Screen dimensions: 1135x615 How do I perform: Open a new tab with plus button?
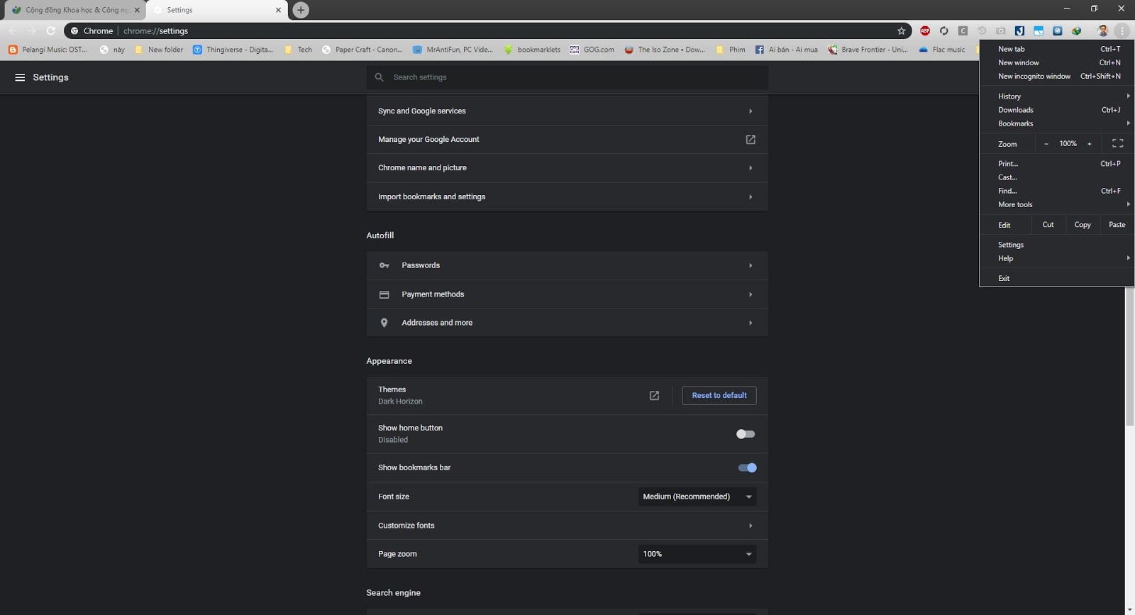pos(301,10)
